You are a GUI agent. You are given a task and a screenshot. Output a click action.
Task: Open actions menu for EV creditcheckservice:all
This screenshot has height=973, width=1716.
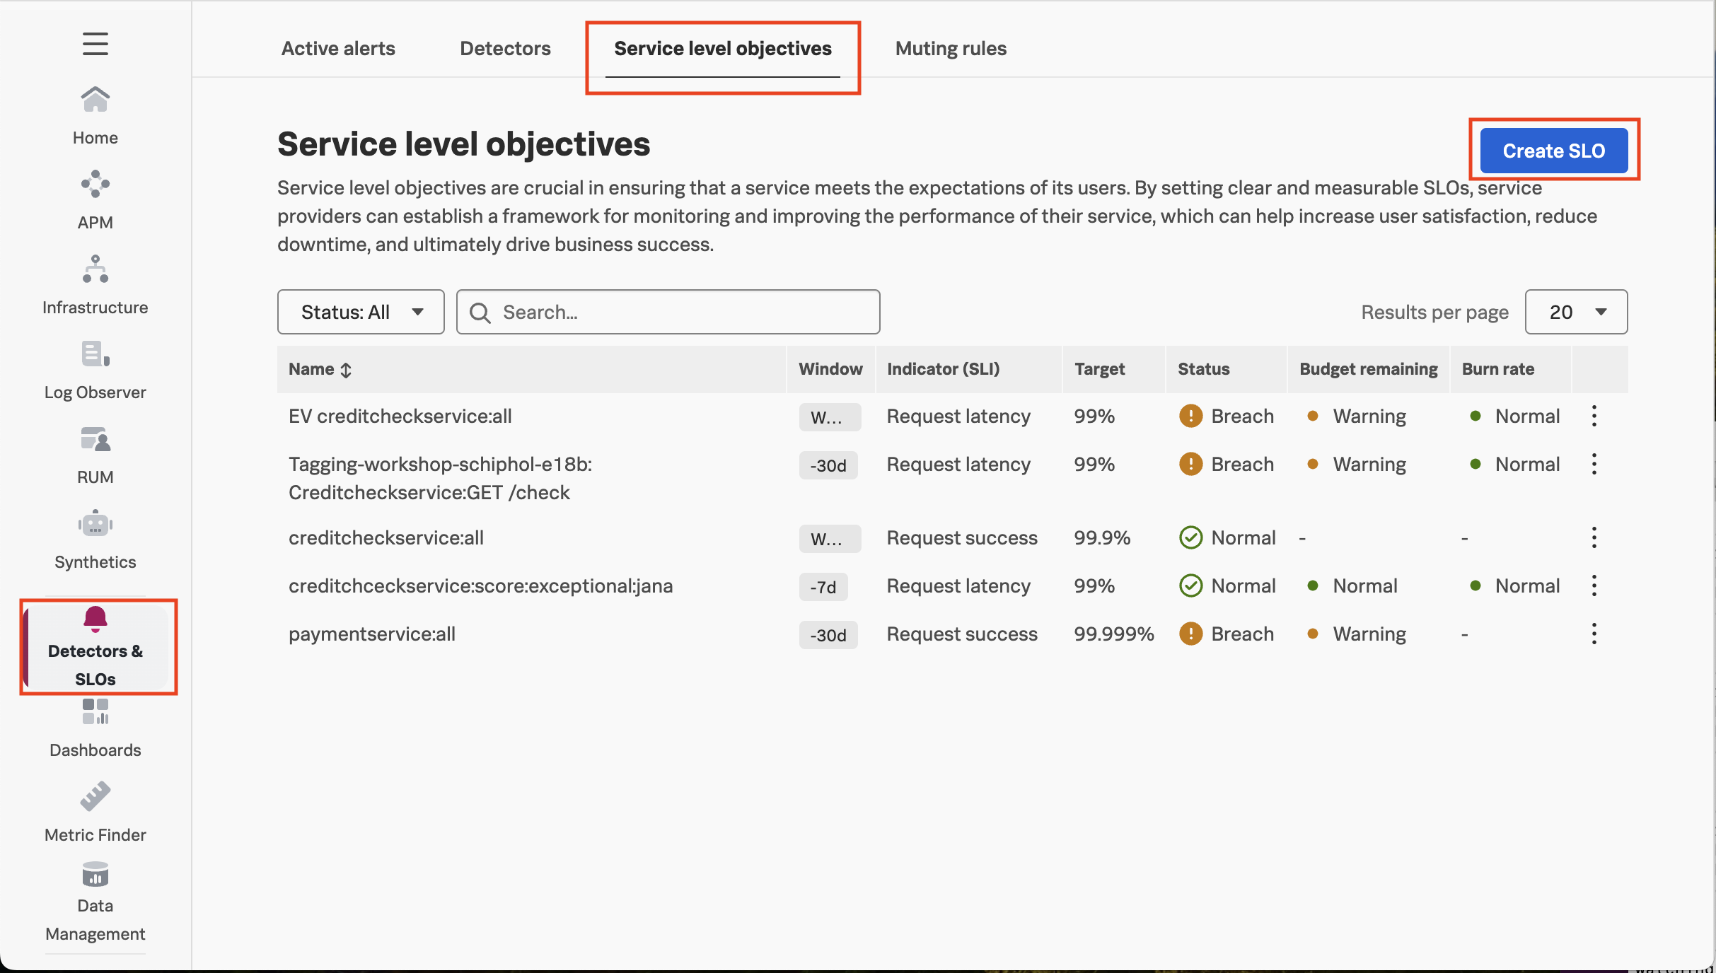(x=1594, y=416)
